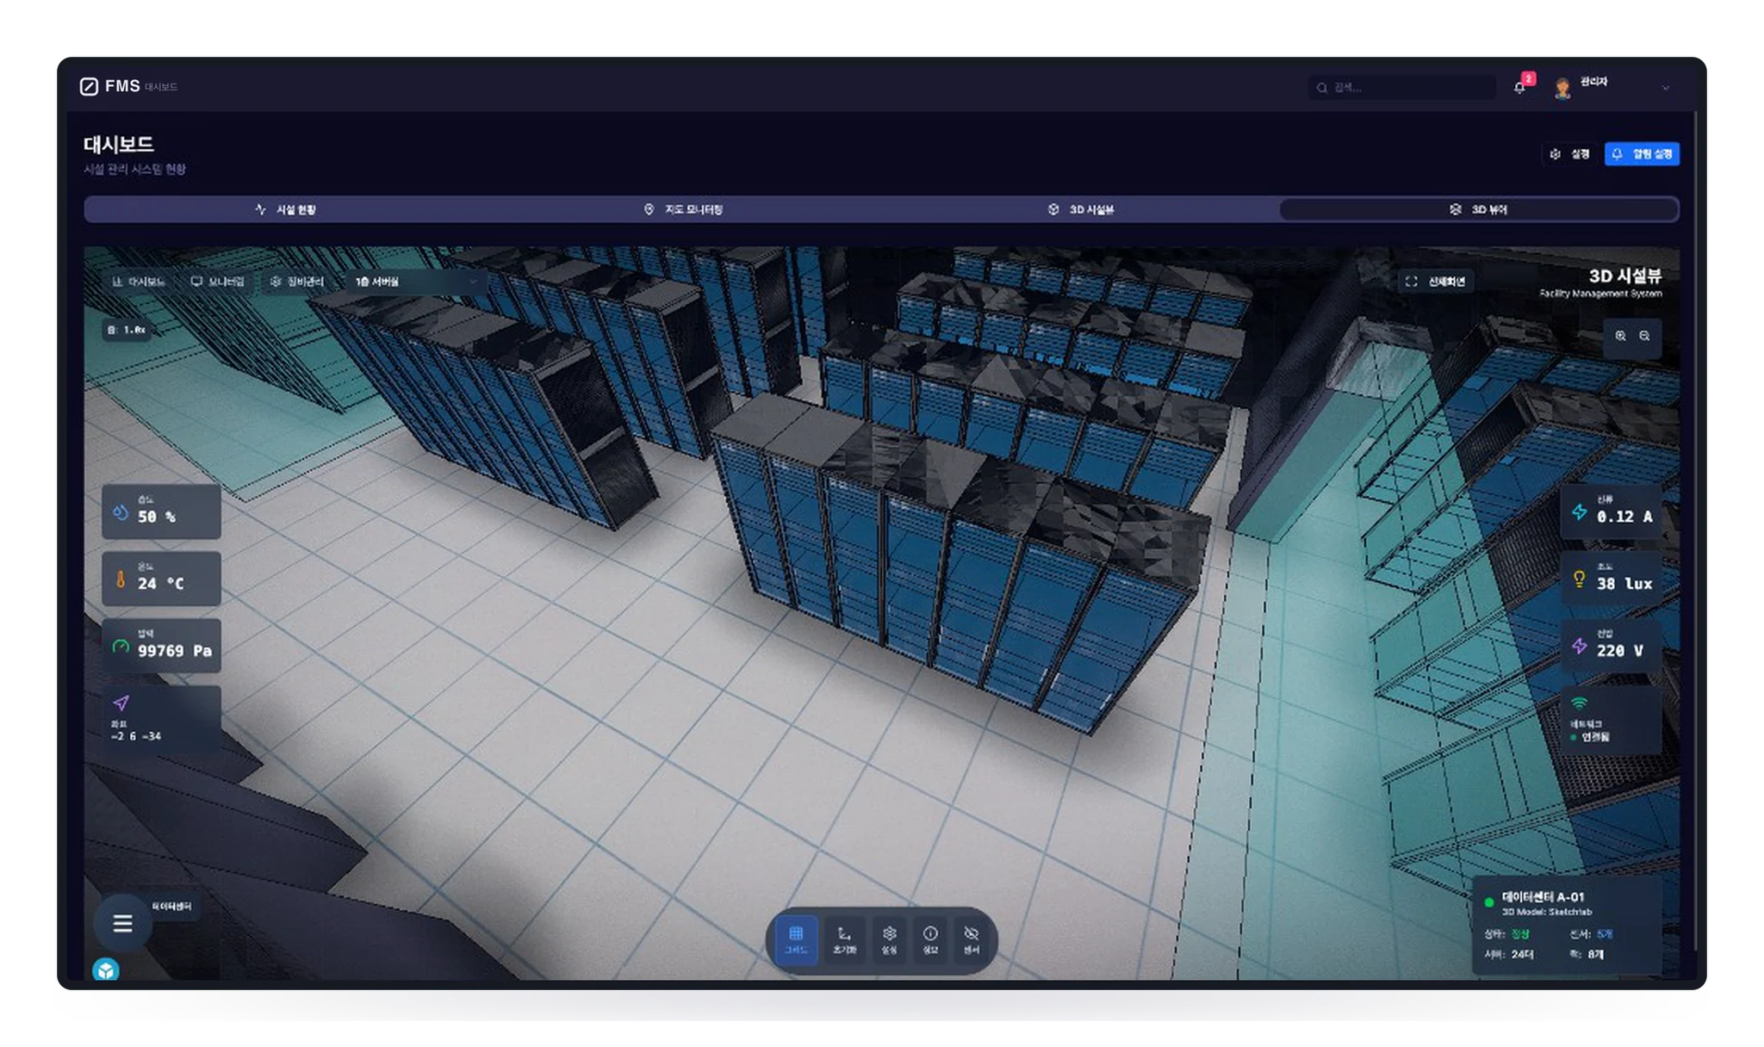
Task: Open the hamburger menu button
Action: tap(122, 923)
